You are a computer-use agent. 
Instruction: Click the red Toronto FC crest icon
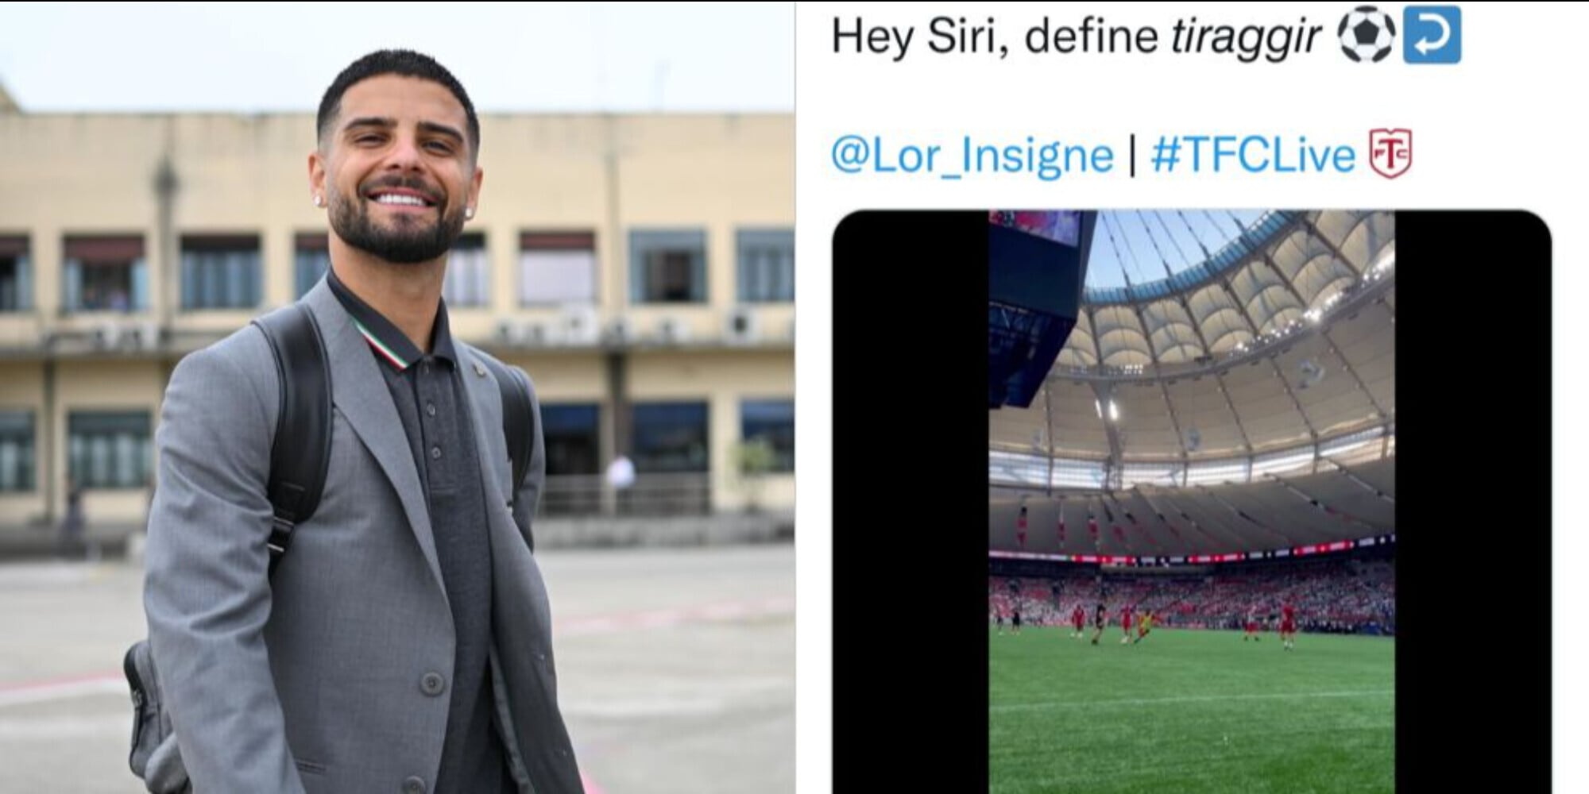coord(1390,153)
